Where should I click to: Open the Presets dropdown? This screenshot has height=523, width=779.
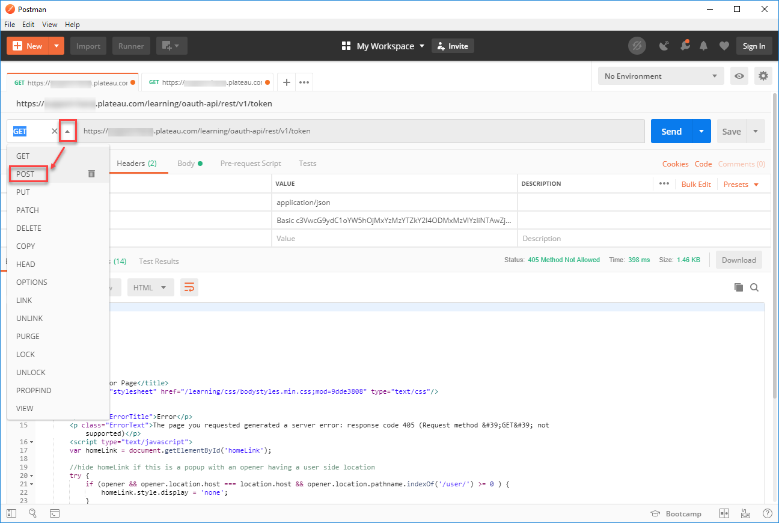click(741, 185)
